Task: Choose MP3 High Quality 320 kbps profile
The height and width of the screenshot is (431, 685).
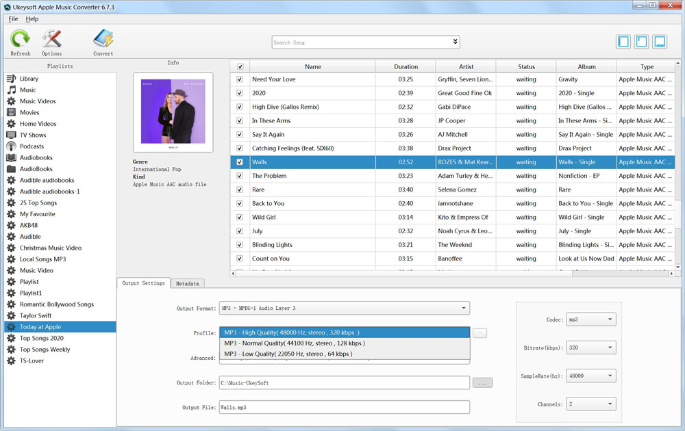Action: [x=345, y=332]
